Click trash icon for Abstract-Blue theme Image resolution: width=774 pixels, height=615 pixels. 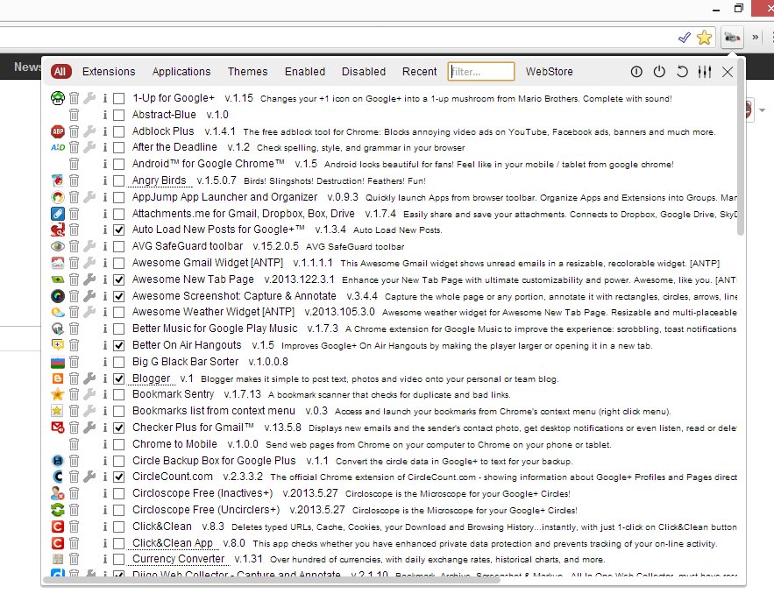tap(74, 115)
